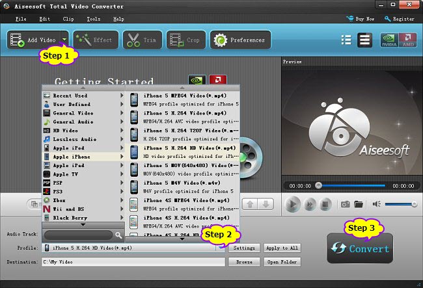
Task: Move item down with the down arrow
Action: pos(266,204)
